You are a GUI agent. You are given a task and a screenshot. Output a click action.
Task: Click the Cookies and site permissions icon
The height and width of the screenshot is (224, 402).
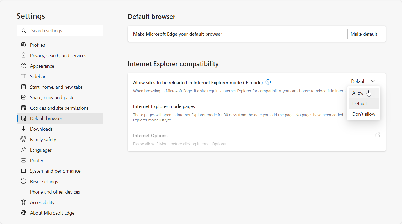click(x=24, y=108)
